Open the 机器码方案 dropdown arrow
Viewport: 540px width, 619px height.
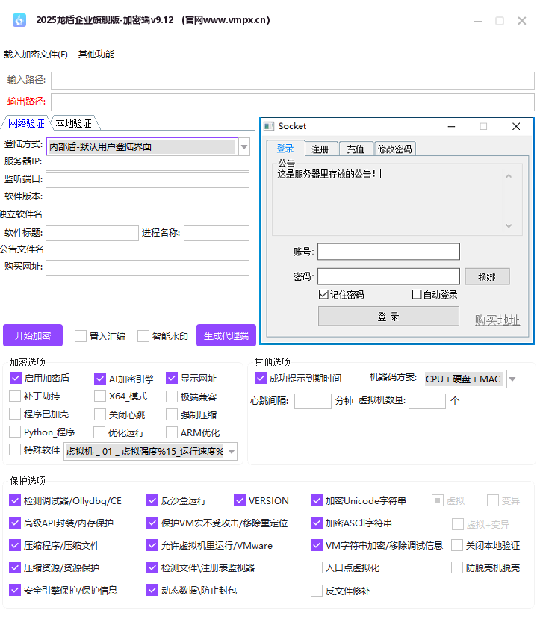[x=512, y=379]
